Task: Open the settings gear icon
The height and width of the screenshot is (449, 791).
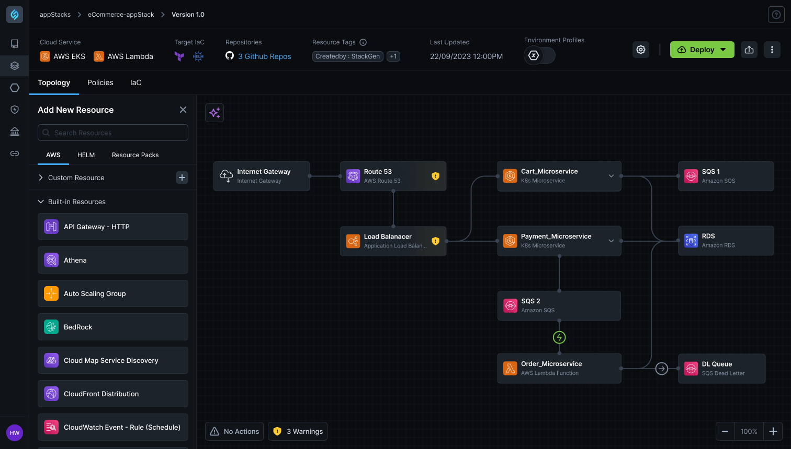Action: (x=641, y=50)
